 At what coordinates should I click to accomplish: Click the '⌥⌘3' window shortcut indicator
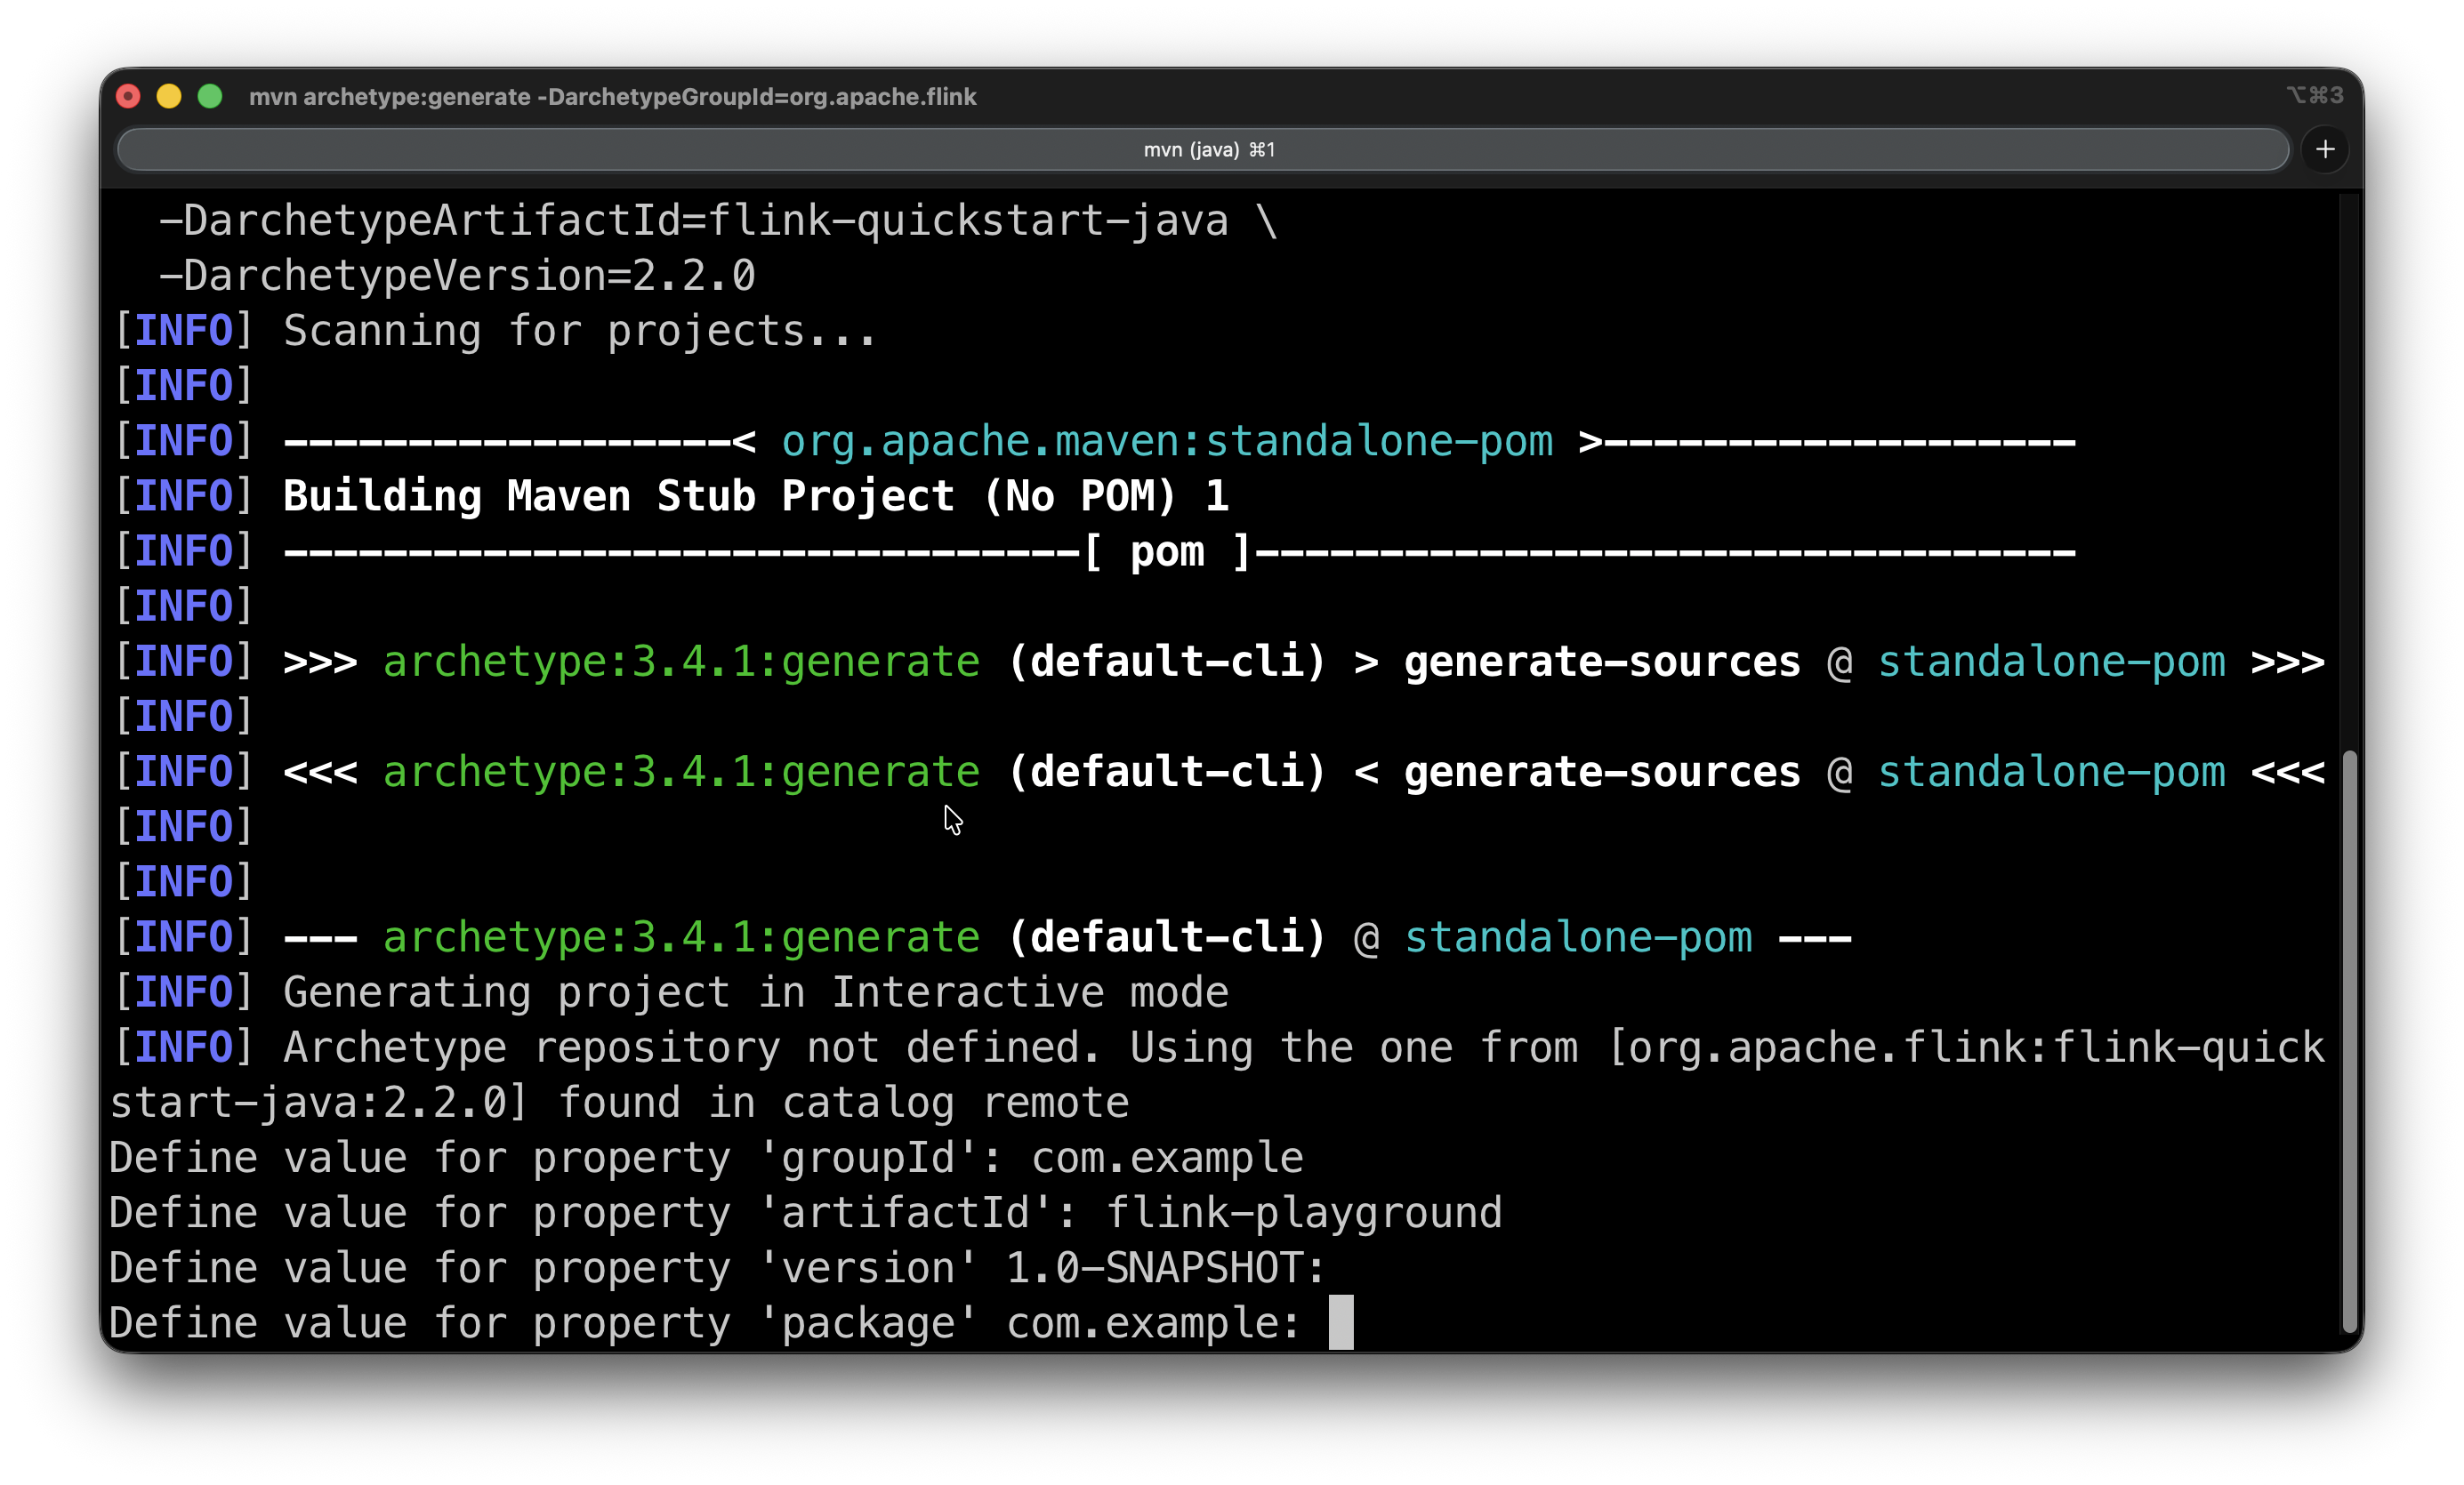click(x=2315, y=95)
